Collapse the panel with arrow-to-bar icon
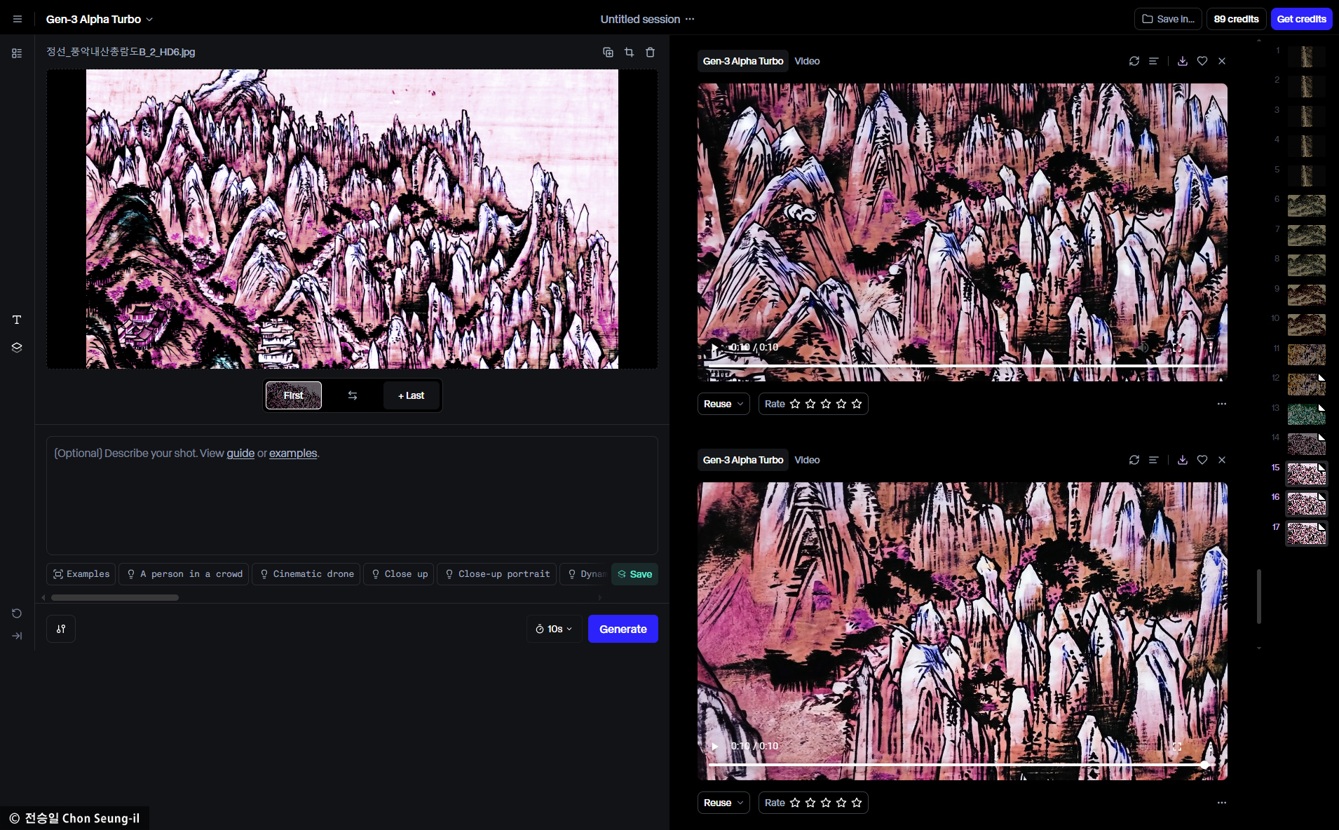The width and height of the screenshot is (1339, 830). (17, 636)
